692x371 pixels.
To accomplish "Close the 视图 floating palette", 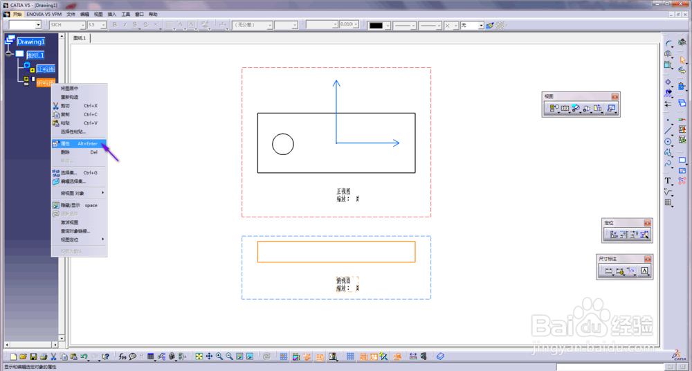I will point(614,96).
